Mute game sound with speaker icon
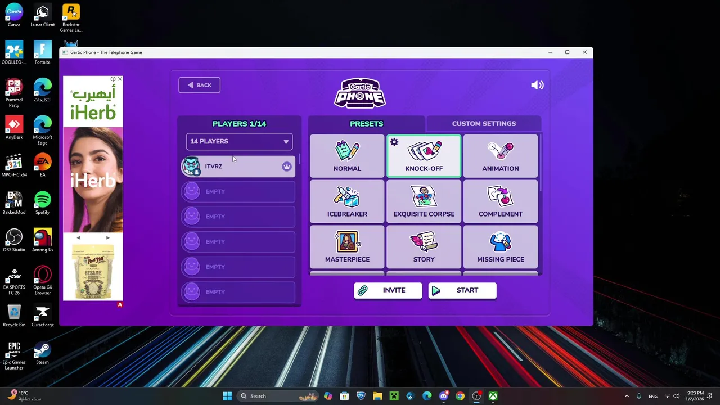This screenshot has height=405, width=720. (537, 85)
